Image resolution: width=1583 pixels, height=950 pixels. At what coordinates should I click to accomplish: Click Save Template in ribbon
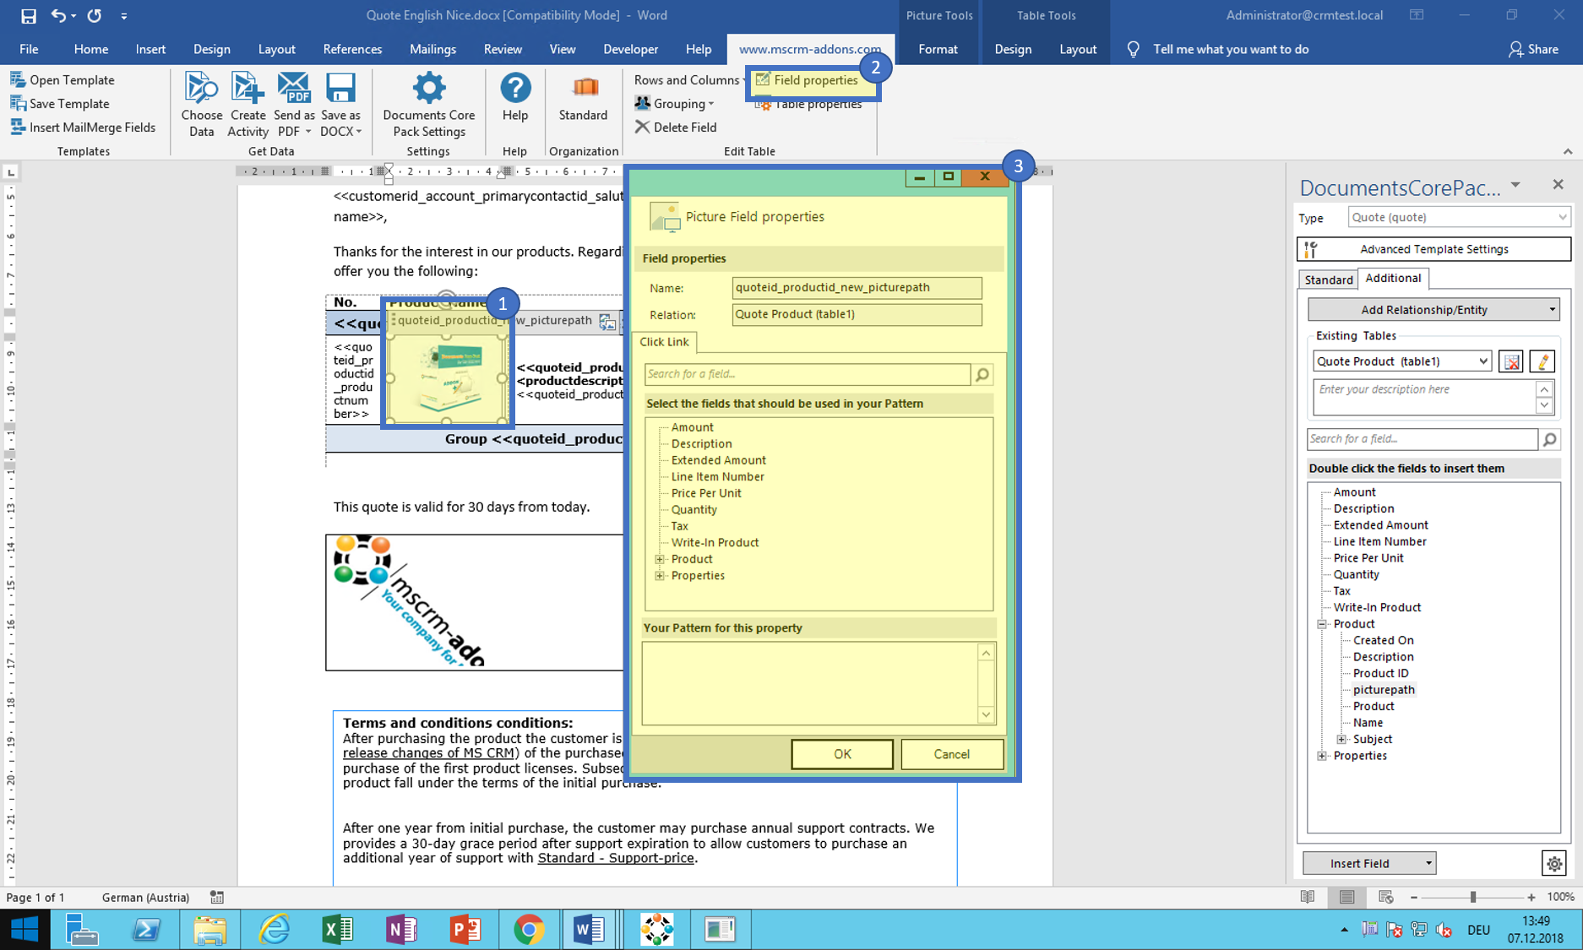(60, 104)
